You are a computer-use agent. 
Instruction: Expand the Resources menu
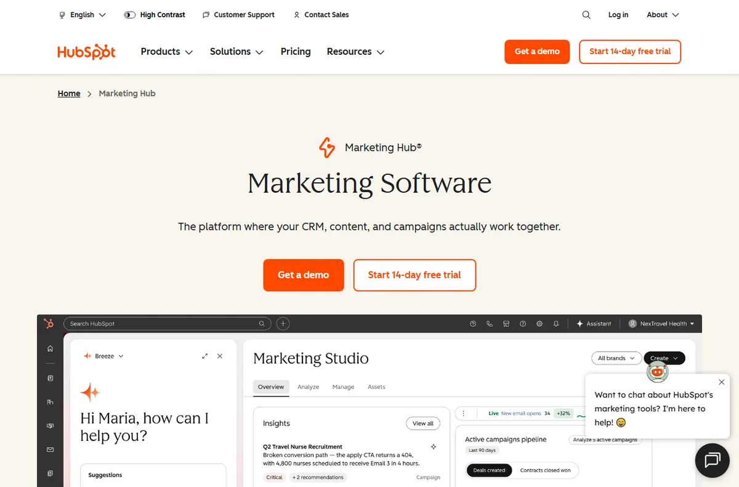click(x=355, y=52)
